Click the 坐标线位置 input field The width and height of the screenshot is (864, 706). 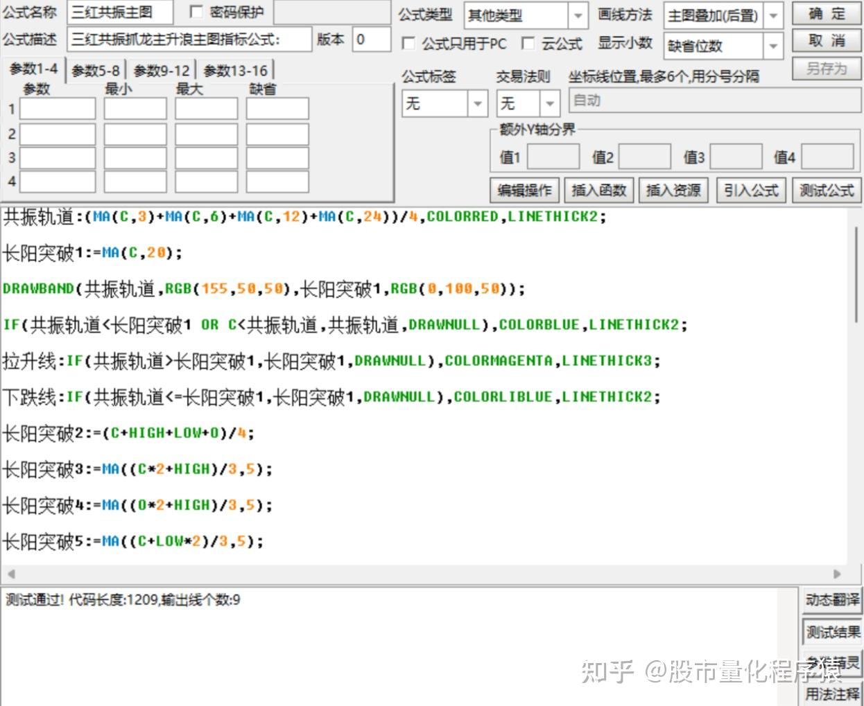tap(715, 100)
